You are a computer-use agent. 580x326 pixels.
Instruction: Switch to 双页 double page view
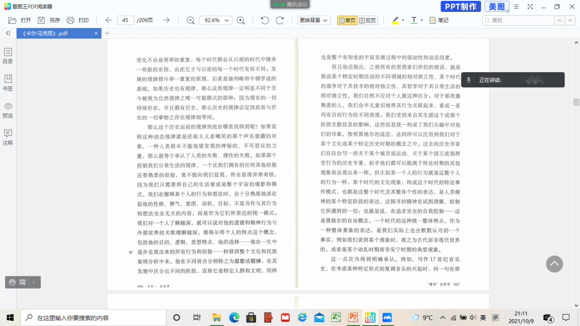(x=367, y=20)
